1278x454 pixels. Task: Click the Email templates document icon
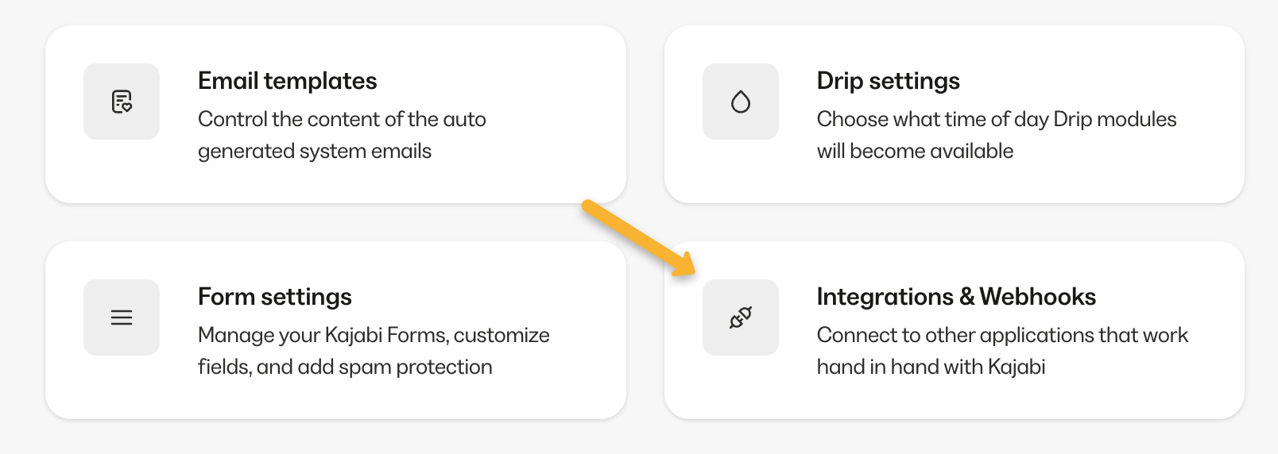pyautogui.click(x=122, y=102)
